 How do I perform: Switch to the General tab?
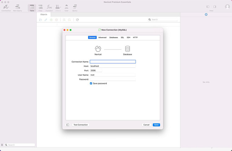pyautogui.click(x=92, y=38)
